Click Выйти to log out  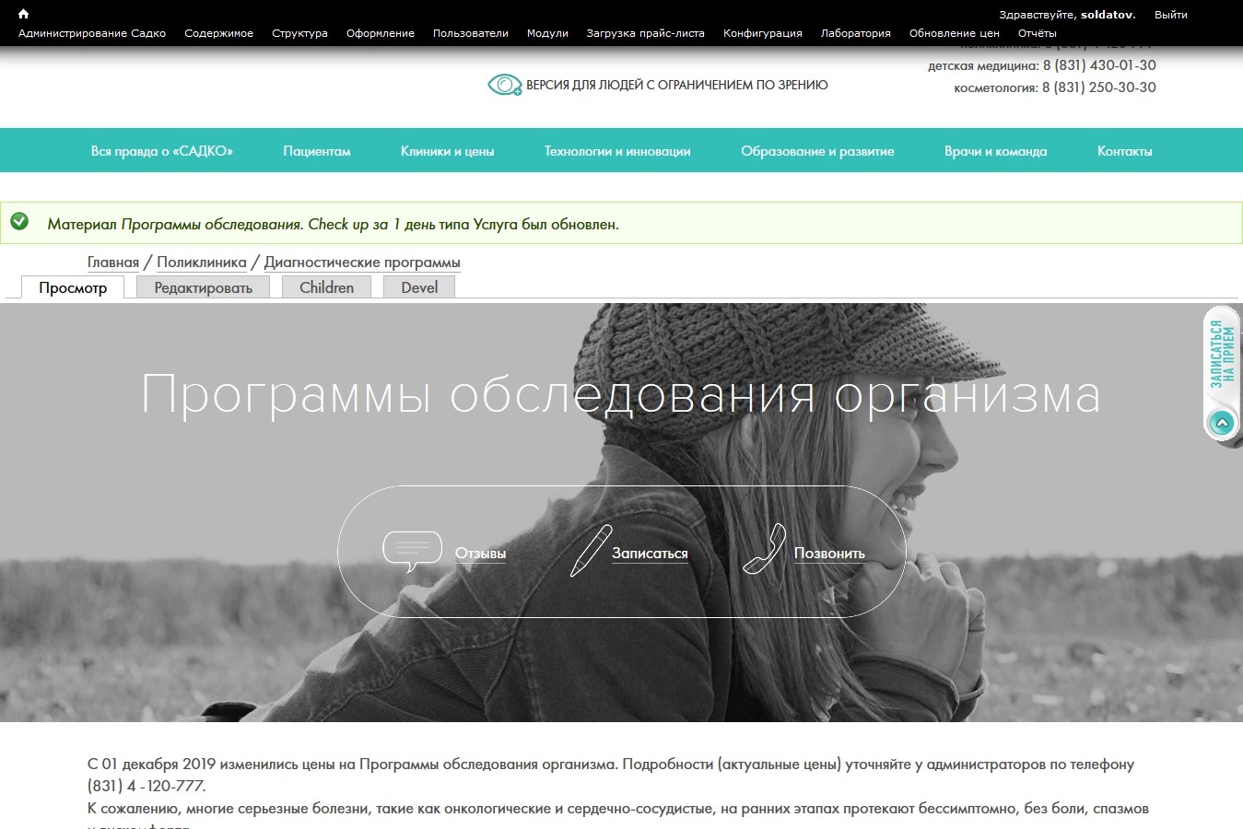click(1171, 15)
